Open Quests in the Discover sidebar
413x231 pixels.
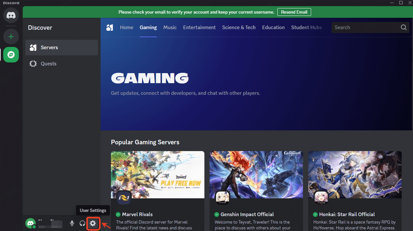point(49,64)
